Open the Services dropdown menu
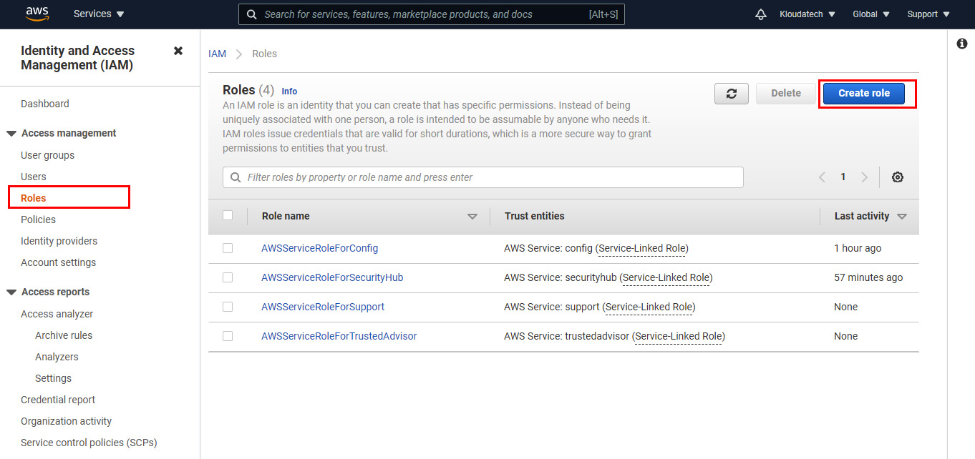 [x=99, y=14]
